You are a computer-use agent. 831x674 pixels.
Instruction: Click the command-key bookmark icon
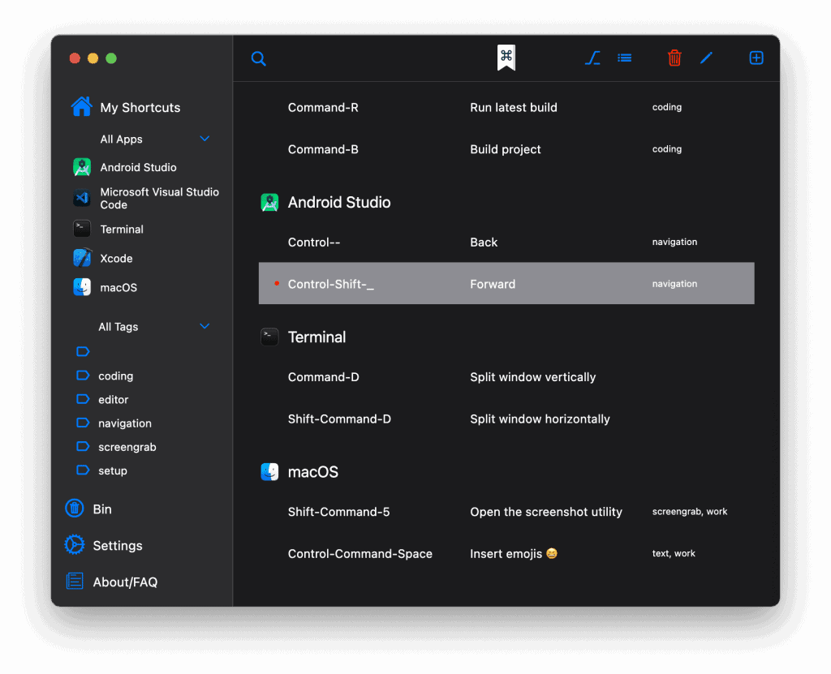pos(506,58)
